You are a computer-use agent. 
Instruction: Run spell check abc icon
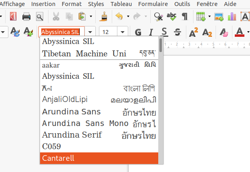click(x=171, y=16)
